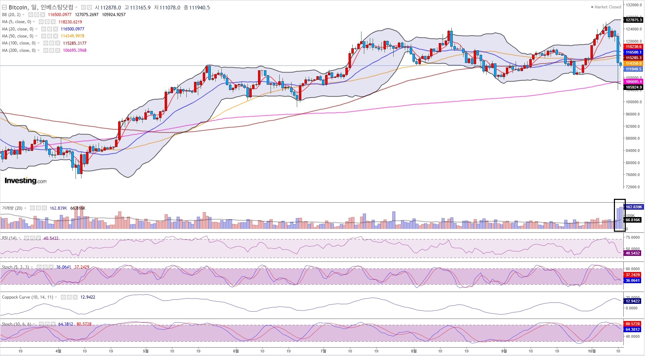Delete the MA (200, close, 0) indicator
This screenshot has width=645, height=356.
pyautogui.click(x=57, y=50)
